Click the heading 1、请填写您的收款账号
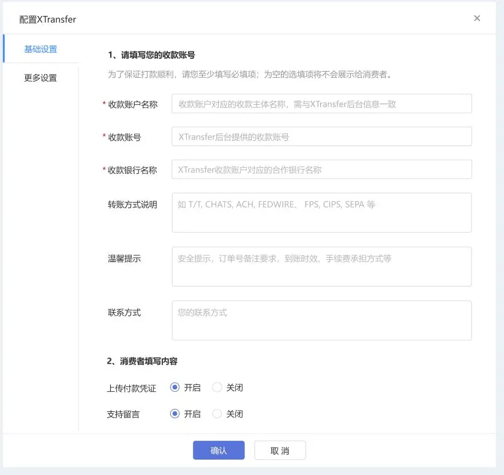This screenshot has height=475, width=504. coord(151,55)
